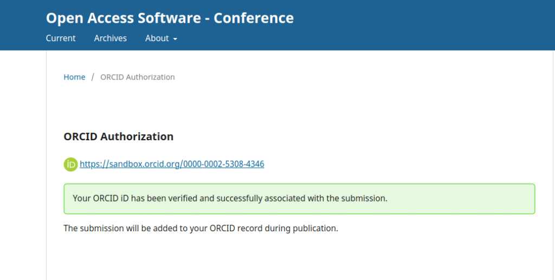Click the green ORCID verified success message
Screen dimensions: 555x280
(299, 199)
